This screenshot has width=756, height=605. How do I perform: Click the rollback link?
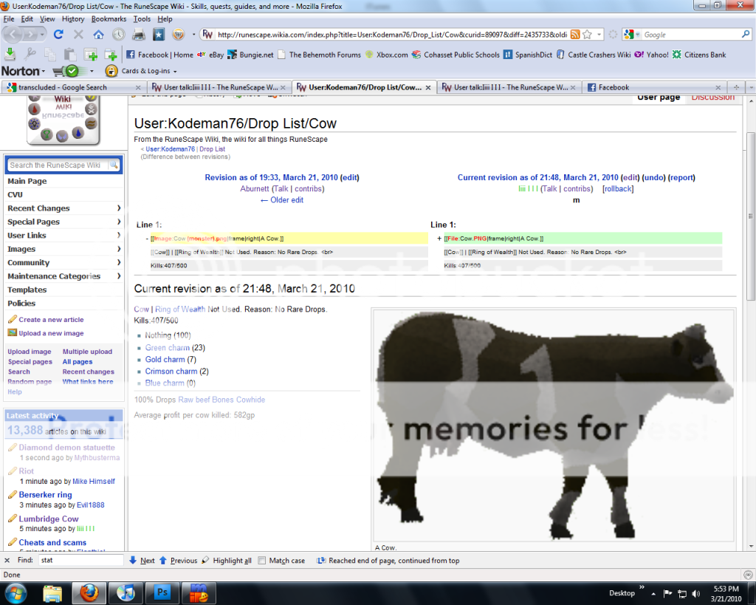[x=617, y=189]
